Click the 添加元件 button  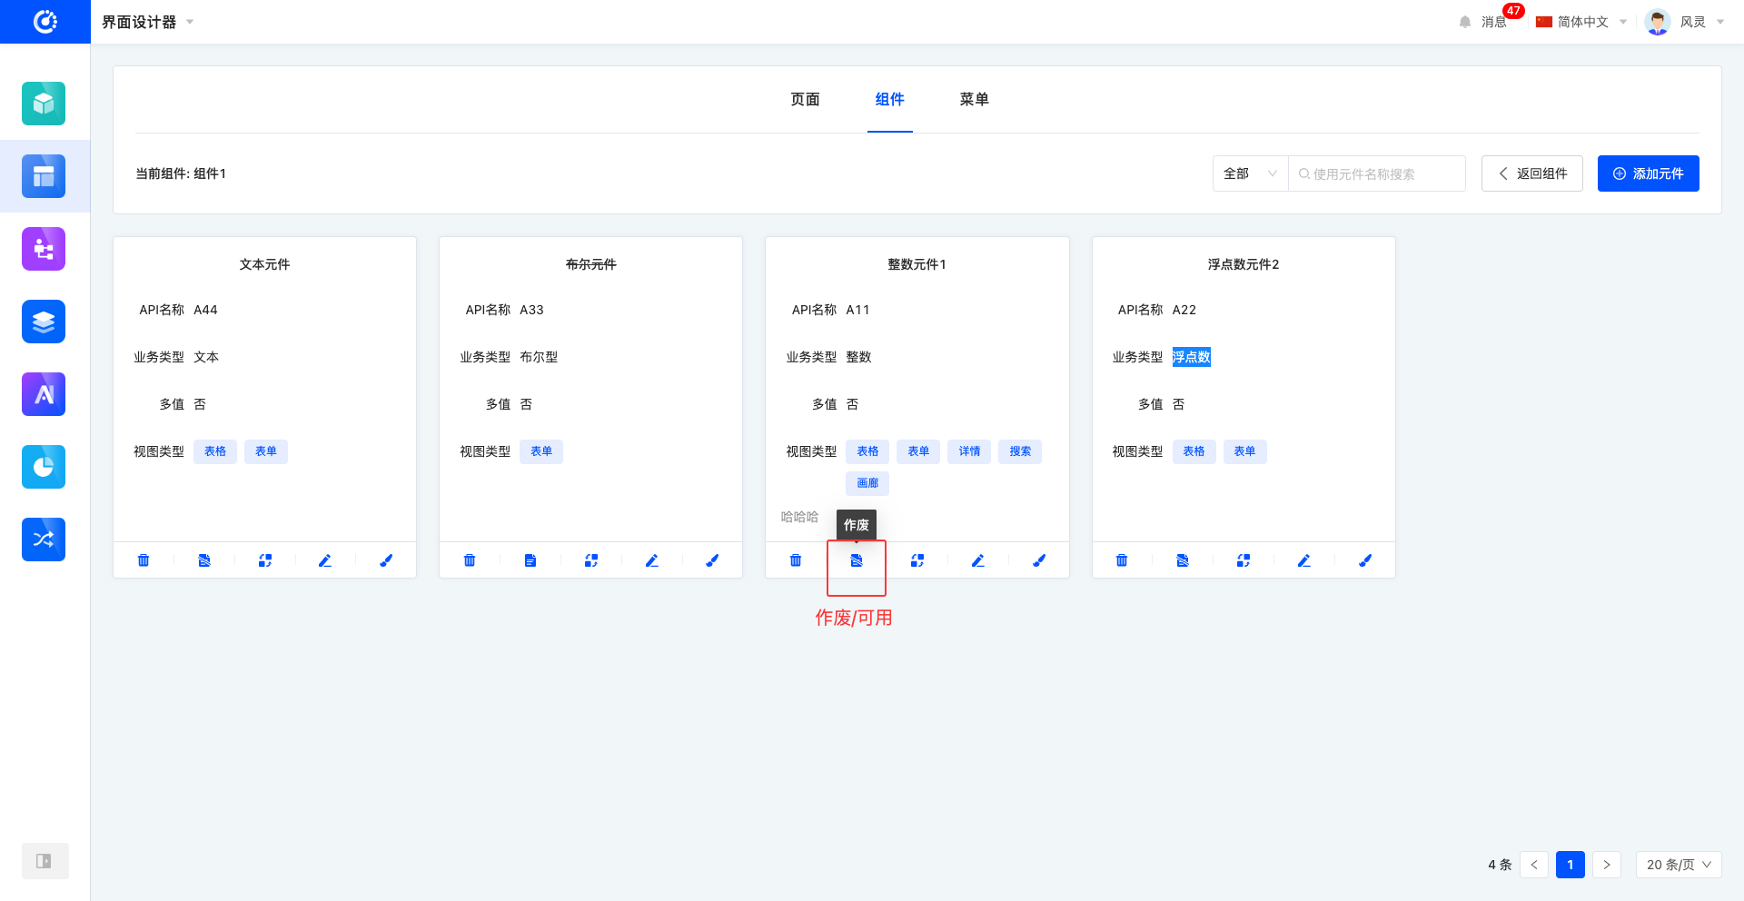point(1648,173)
